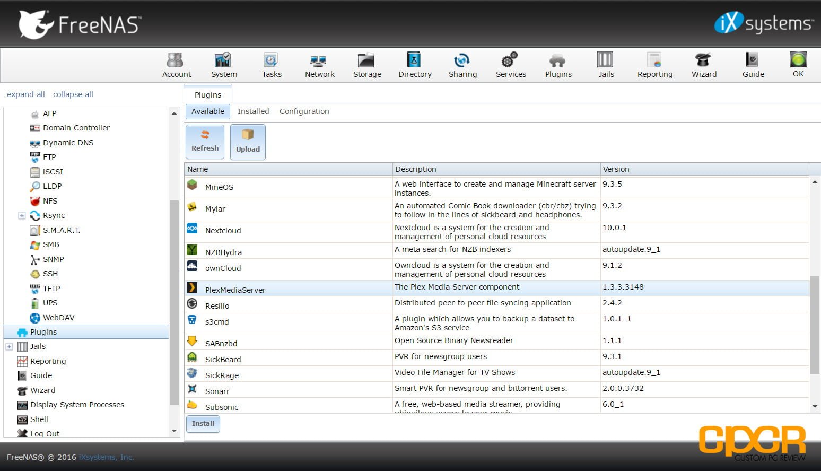This screenshot has height=472, width=821.
Task: Click Plex version 1.3.3.3148 cell
Action: point(704,287)
